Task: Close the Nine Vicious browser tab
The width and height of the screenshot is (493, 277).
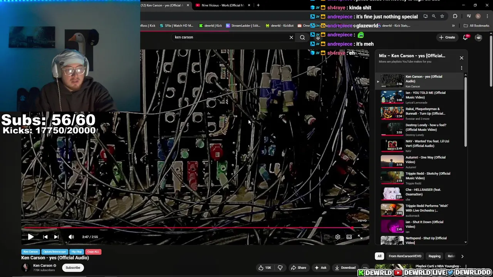Action: (249, 5)
